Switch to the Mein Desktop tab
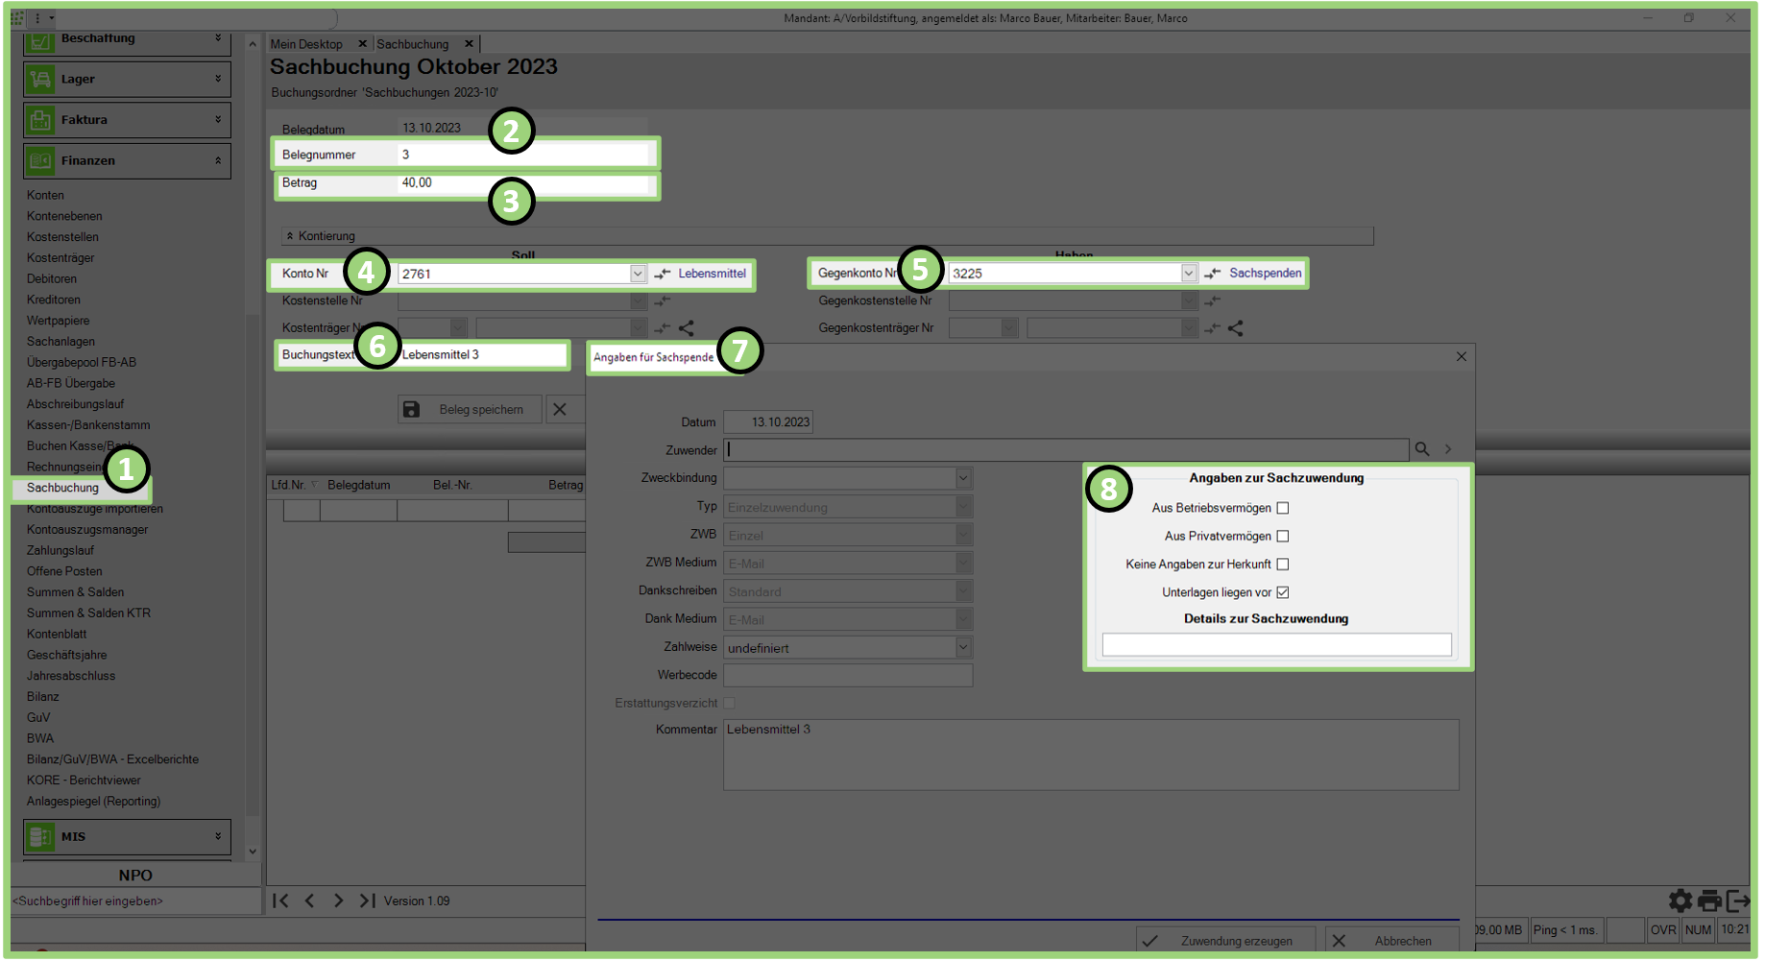Viewport: 1765px width, 961px height. [x=306, y=44]
